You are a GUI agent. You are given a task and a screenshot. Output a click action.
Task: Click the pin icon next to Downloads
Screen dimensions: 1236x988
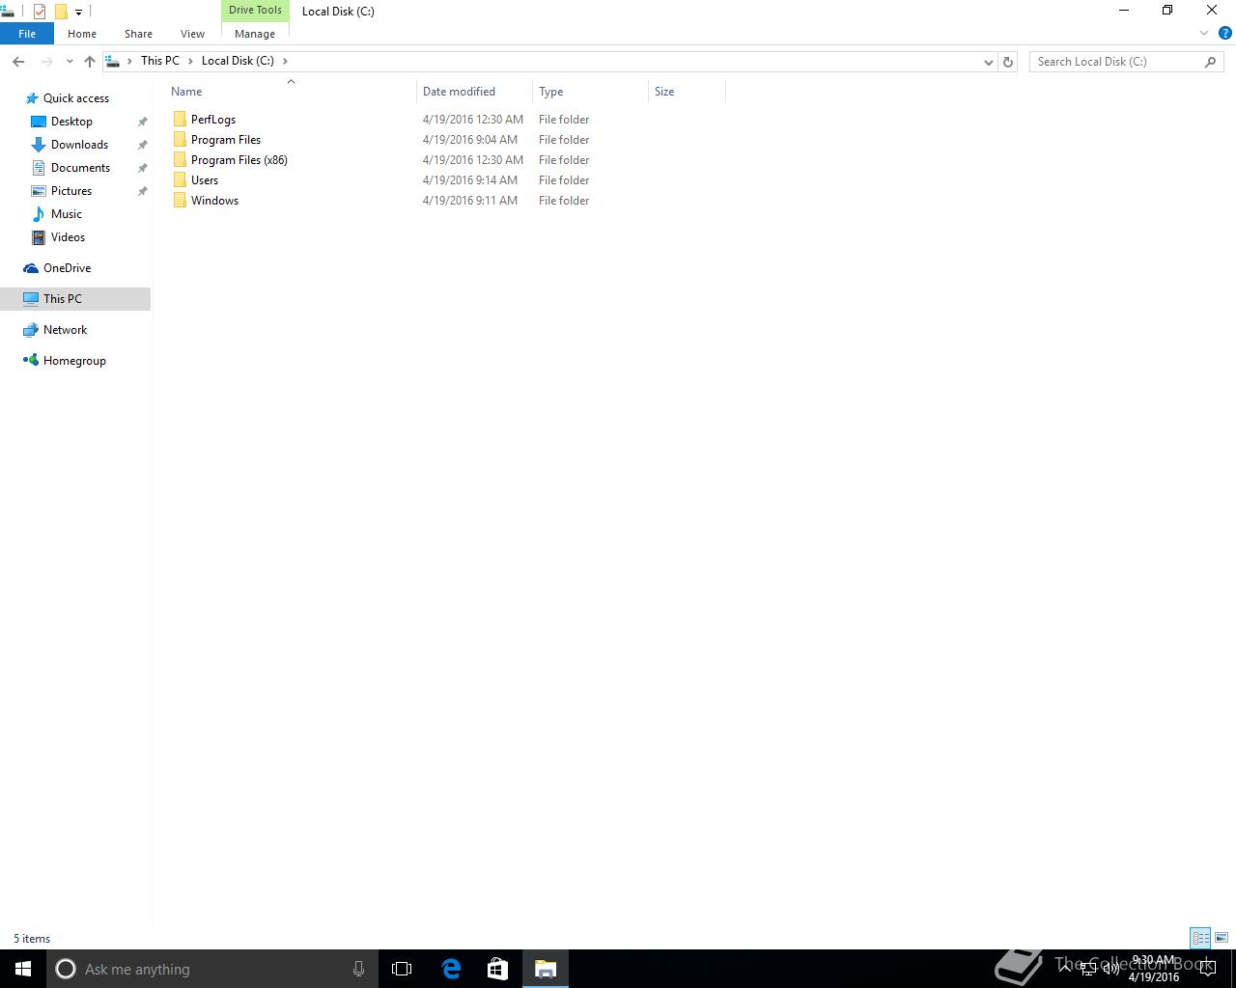(142, 145)
